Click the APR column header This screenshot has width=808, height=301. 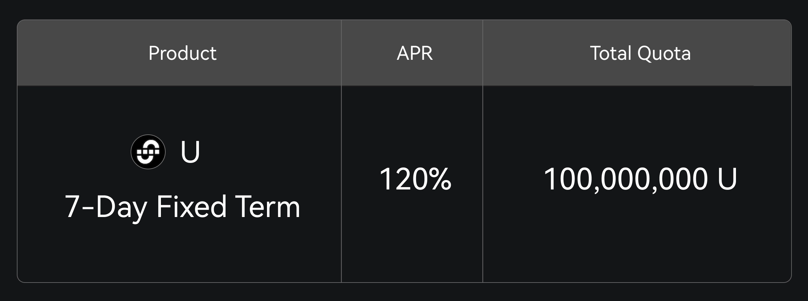(x=415, y=53)
